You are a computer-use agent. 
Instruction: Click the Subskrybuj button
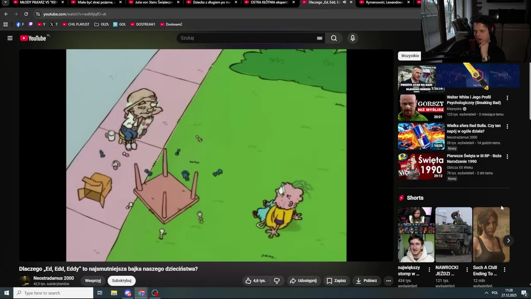[122, 281]
